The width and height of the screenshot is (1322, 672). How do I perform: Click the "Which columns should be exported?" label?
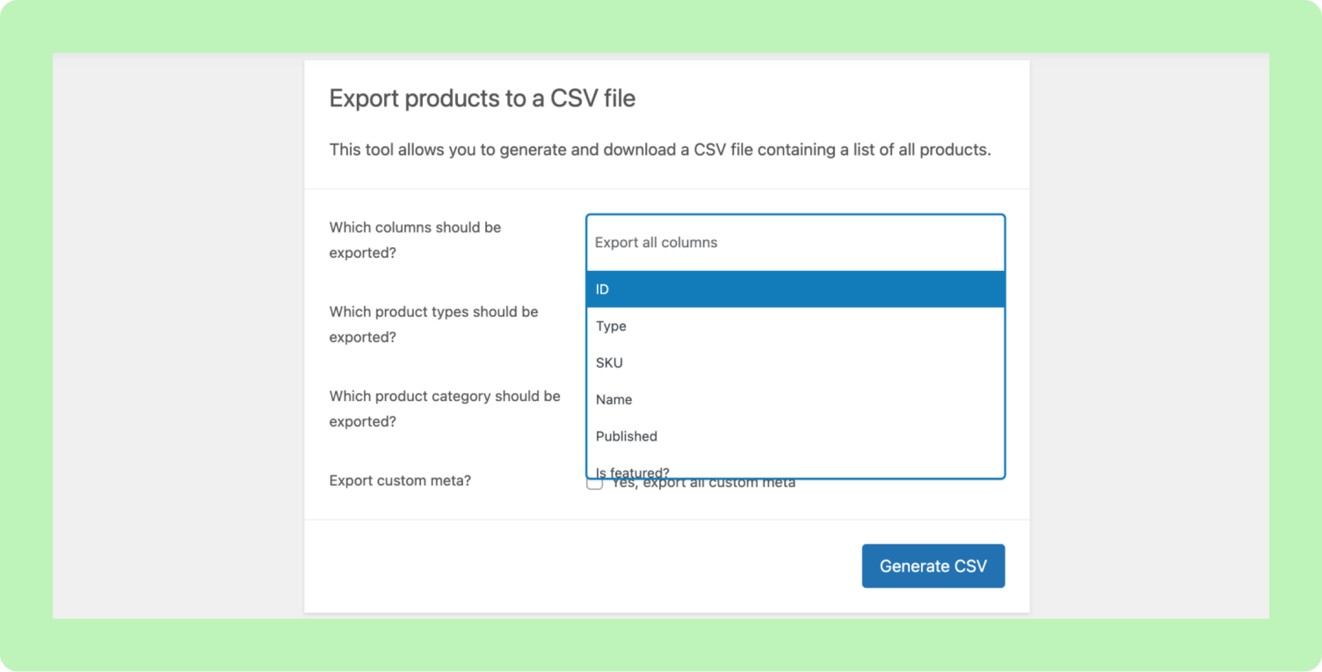[x=415, y=239]
